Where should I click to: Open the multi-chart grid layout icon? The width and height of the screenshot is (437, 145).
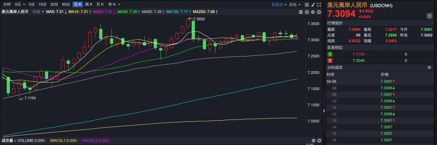coord(307,4)
